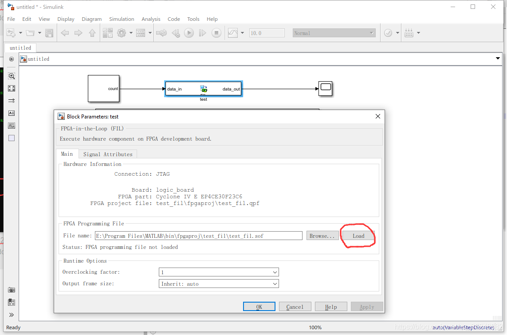This screenshot has height=335, width=507.
Task: Select the Zoom tool in the palette
Action: click(11, 75)
